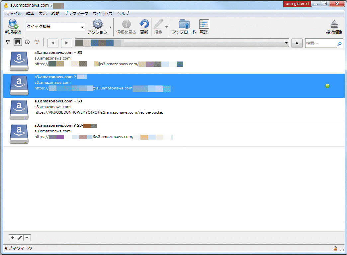Viewport: 347px width, 255px height.
Task: Select the recipe-bucket bookmark URL text
Action: click(99, 113)
